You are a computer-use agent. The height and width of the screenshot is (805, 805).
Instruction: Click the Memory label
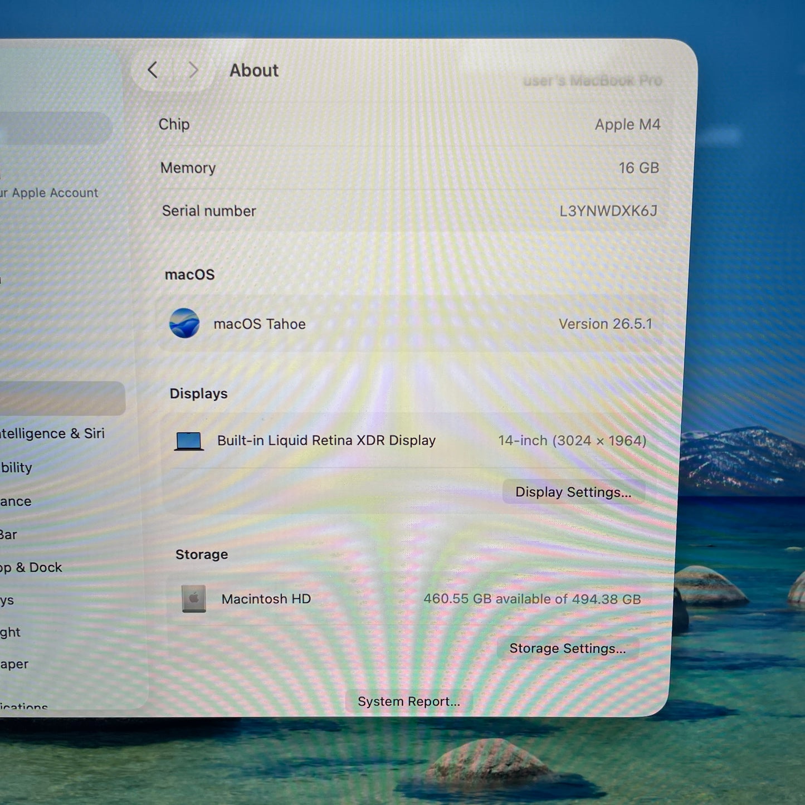188,168
